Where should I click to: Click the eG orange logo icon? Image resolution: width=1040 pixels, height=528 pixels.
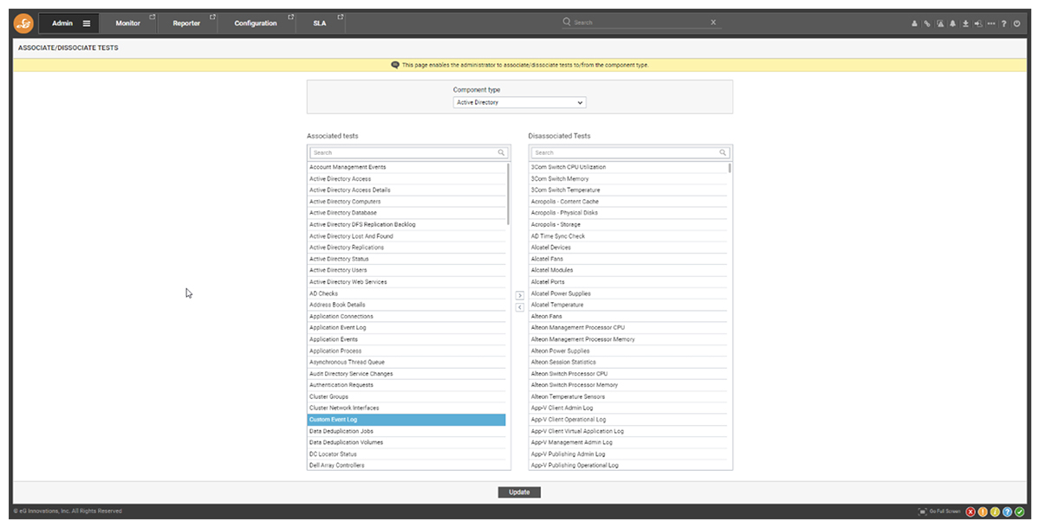point(23,23)
